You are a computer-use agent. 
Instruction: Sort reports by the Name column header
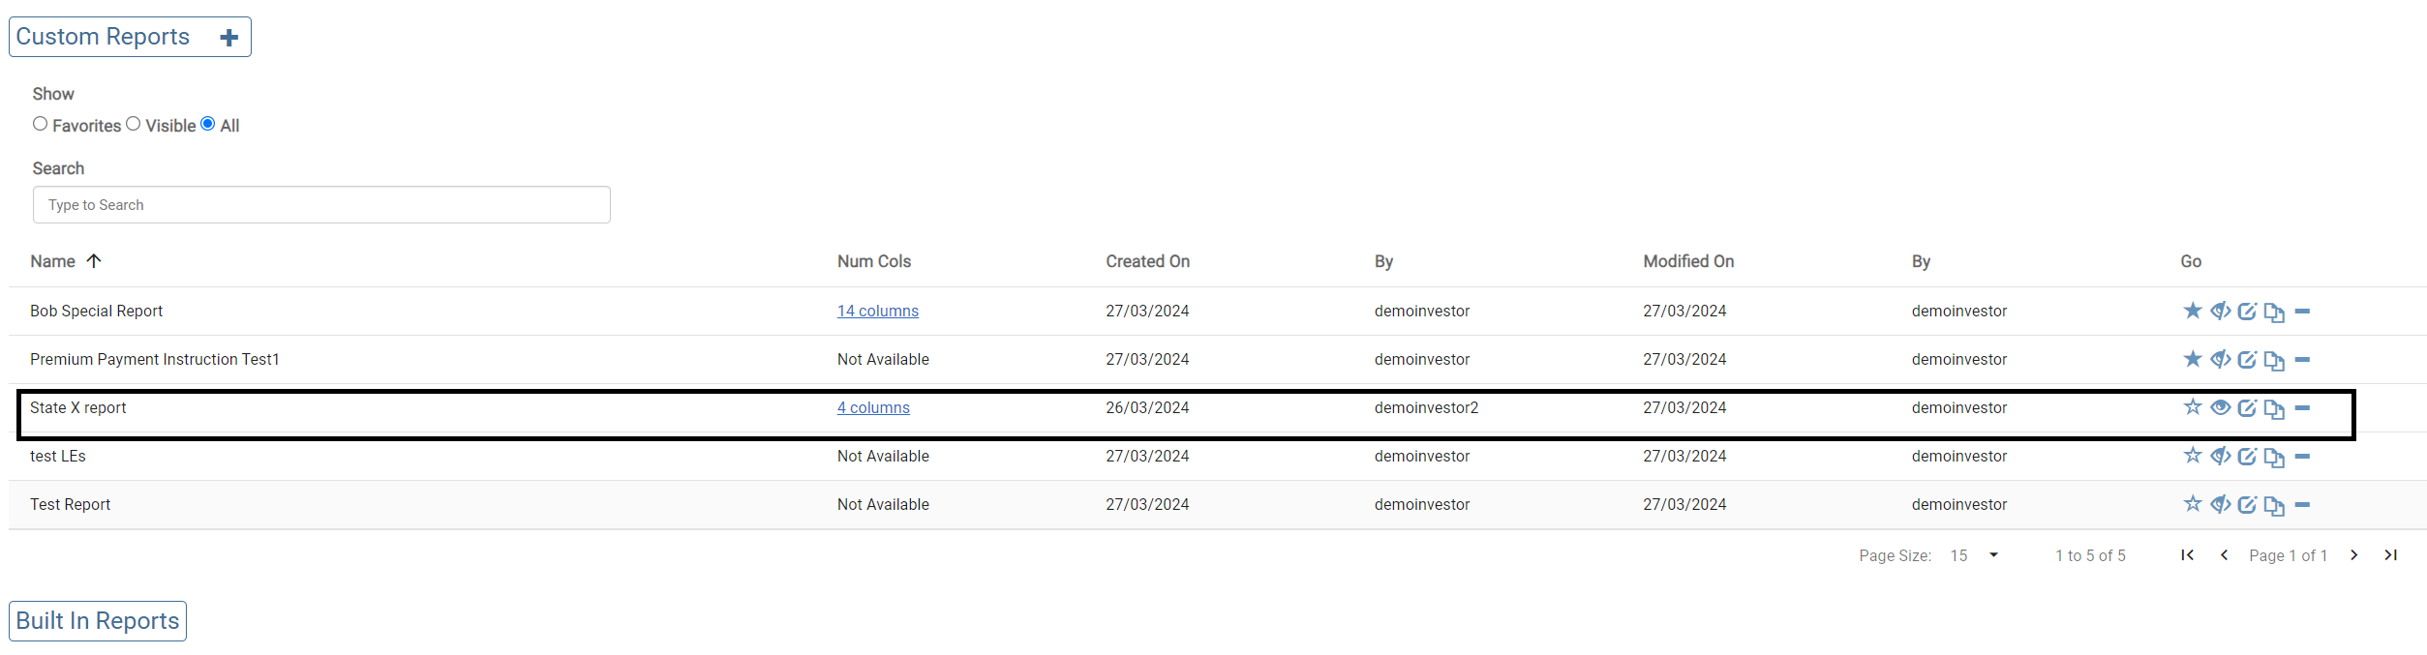point(53,261)
